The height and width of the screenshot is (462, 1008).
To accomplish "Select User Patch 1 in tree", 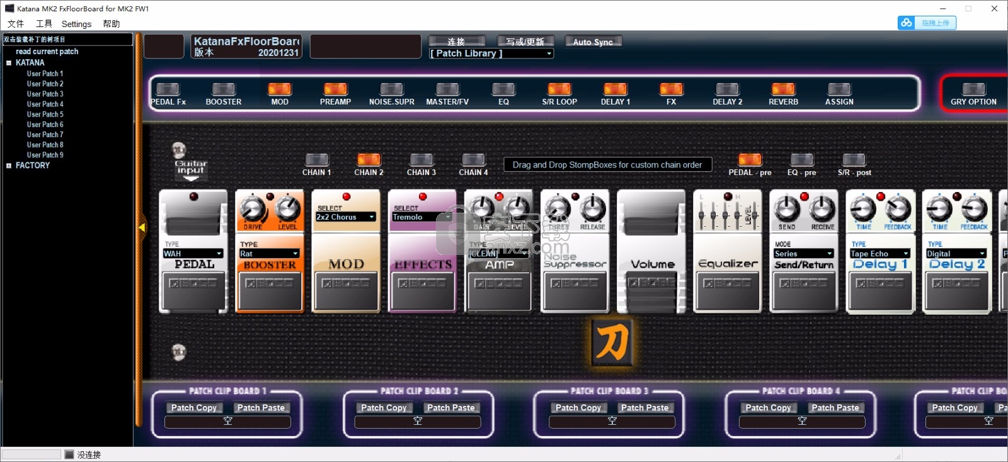I will click(x=45, y=74).
